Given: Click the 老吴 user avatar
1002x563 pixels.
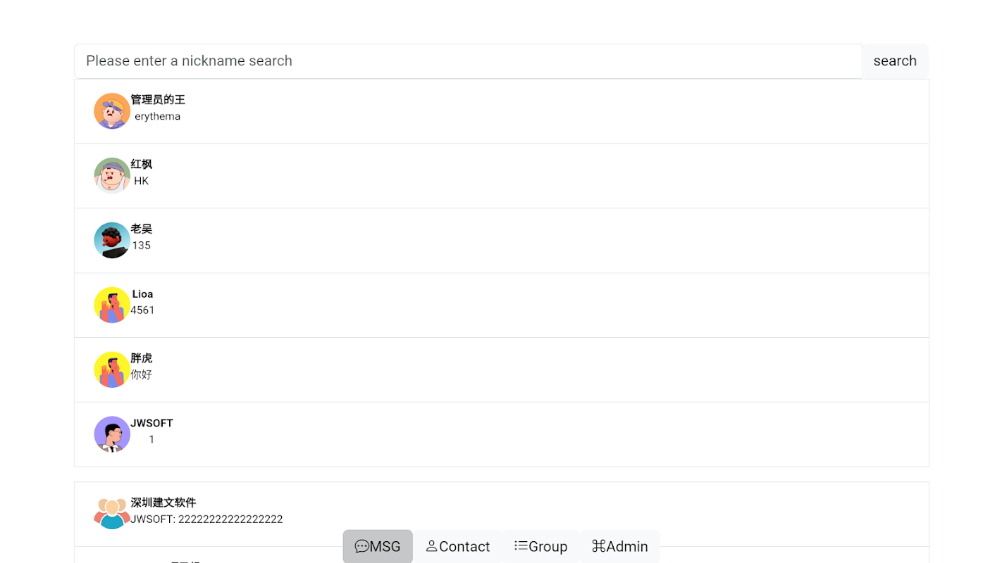Looking at the screenshot, I should coord(112,240).
